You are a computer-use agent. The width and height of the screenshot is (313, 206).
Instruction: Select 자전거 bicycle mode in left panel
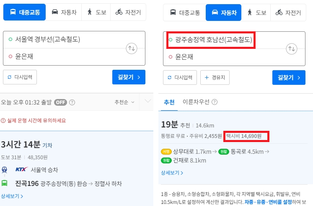point(128,13)
